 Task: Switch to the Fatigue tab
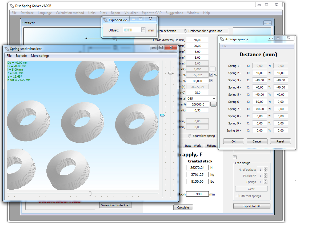[211, 146]
